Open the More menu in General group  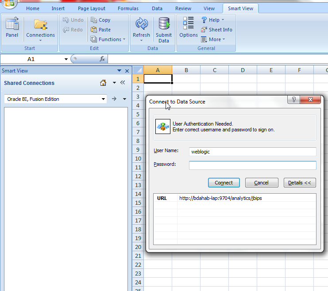click(213, 39)
